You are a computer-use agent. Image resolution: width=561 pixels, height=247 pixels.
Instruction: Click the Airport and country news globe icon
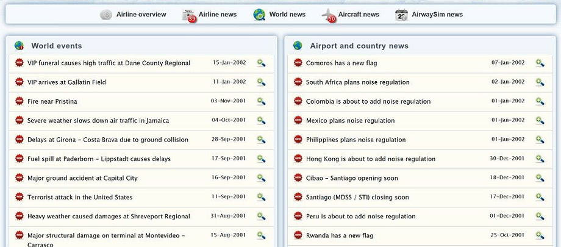point(298,46)
